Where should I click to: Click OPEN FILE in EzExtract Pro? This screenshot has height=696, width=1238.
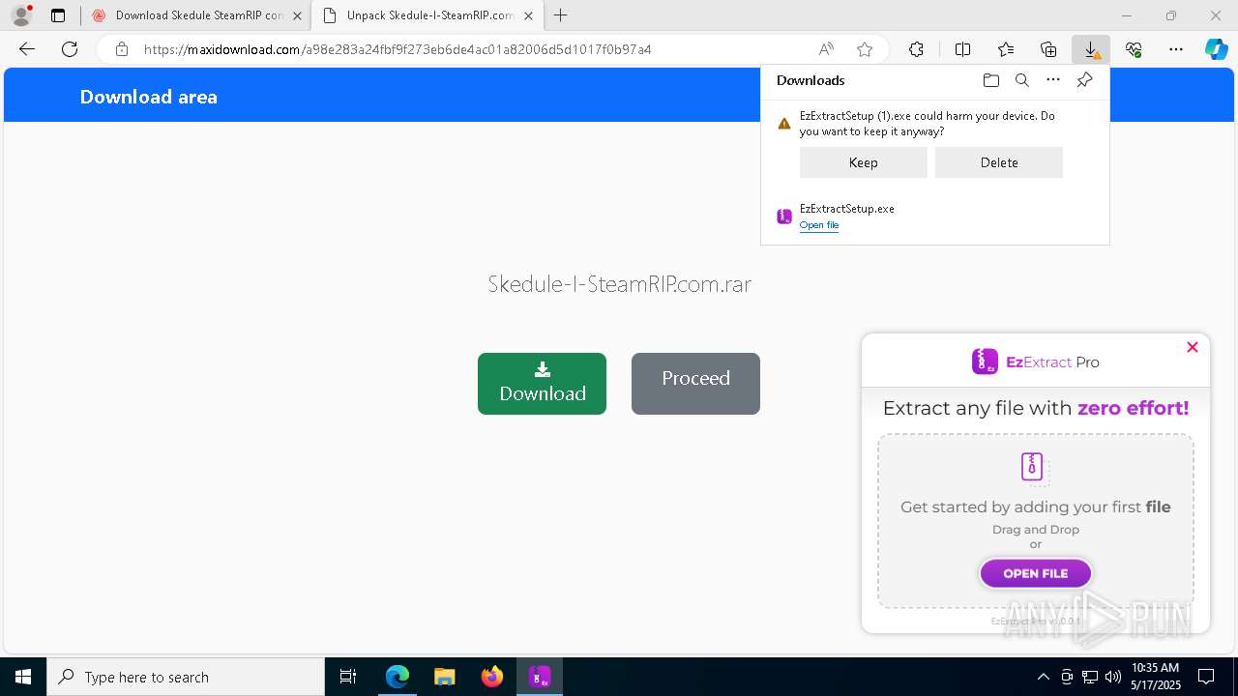[1036, 573]
